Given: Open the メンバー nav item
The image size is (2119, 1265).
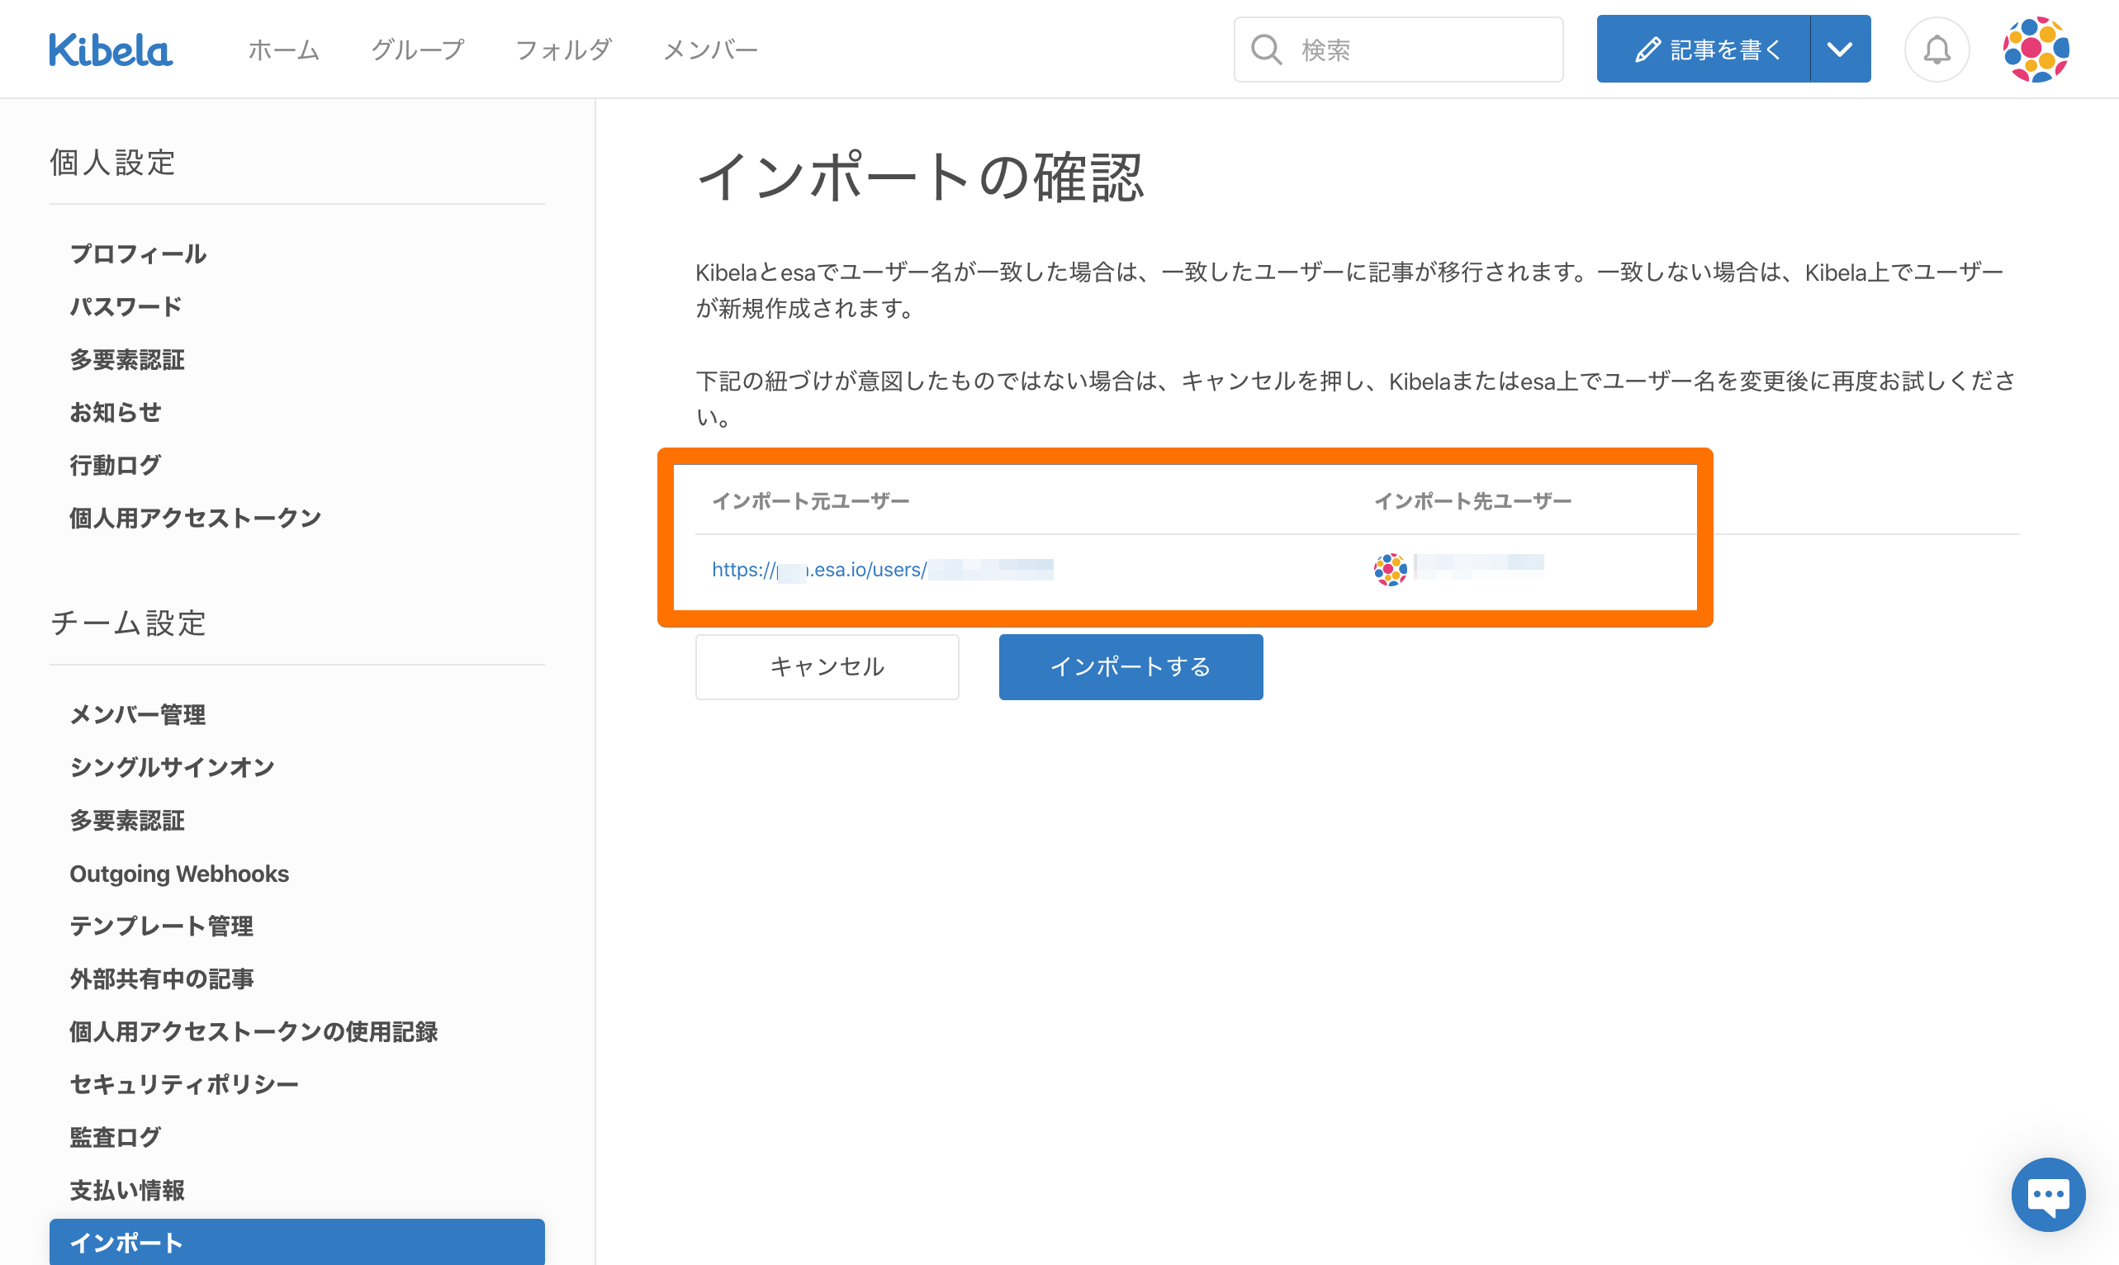Looking at the screenshot, I should [x=710, y=50].
